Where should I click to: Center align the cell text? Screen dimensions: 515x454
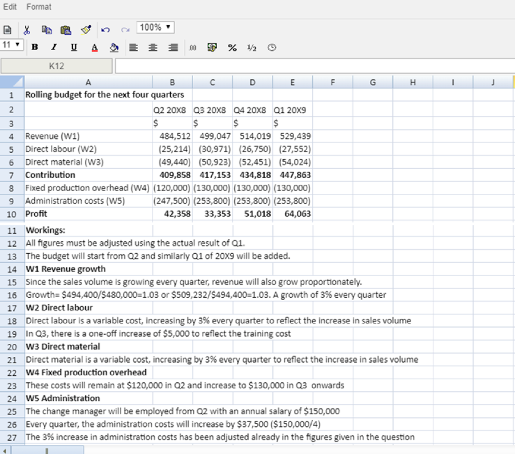(x=152, y=48)
